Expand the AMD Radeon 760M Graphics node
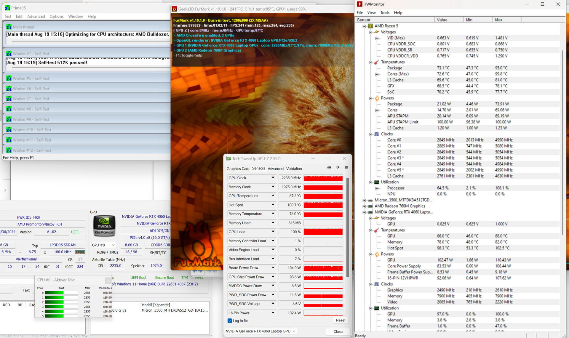 pos(364,206)
